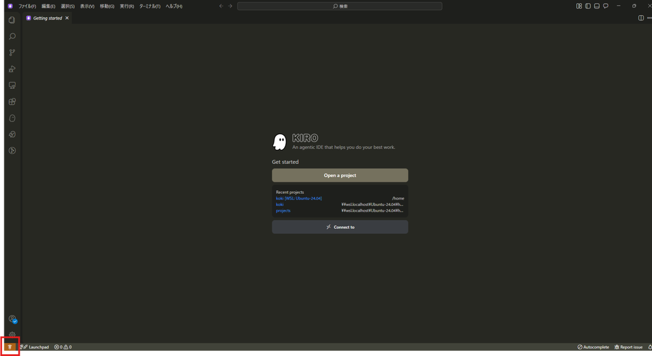The height and width of the screenshot is (356, 652).
Task: Click the 検索 command search field
Action: (x=340, y=6)
